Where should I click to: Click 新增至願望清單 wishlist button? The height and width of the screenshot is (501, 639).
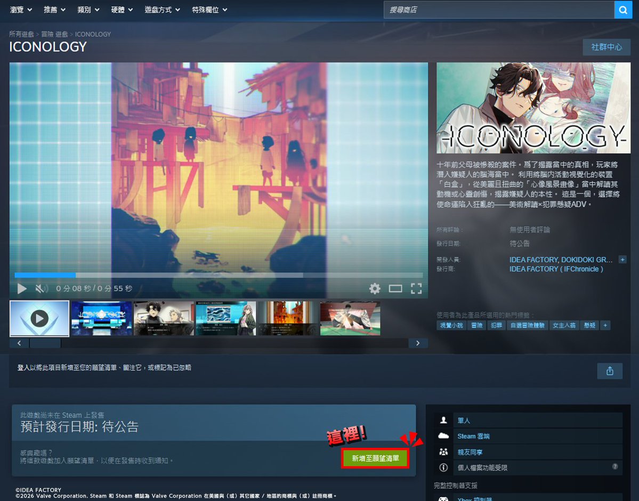[375, 458]
